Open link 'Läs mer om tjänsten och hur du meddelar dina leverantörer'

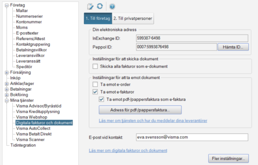(x=153, y=120)
